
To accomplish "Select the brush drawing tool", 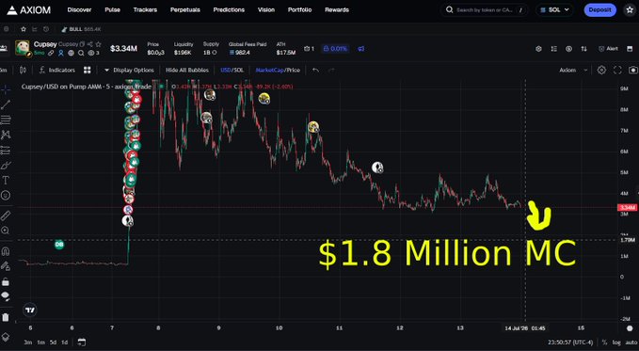I will tap(6, 166).
